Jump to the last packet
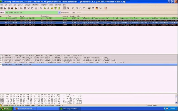This screenshot has height=111, width=178. click(59, 8)
